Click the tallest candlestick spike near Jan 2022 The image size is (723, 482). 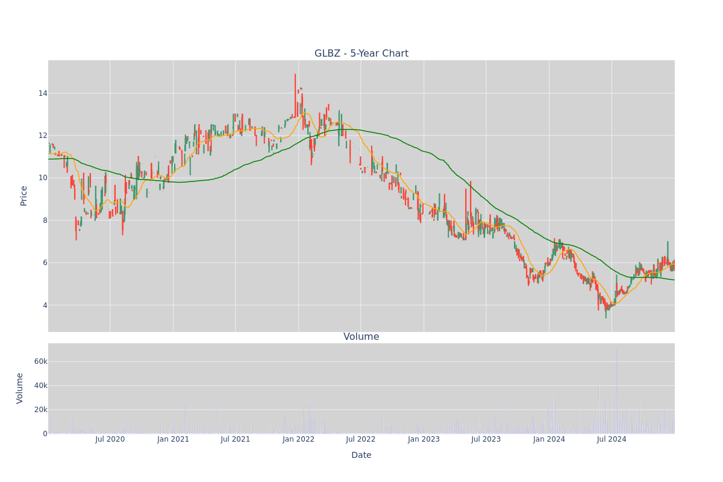(x=295, y=96)
